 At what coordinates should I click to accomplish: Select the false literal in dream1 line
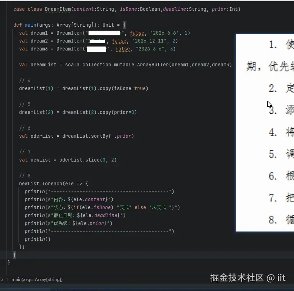pyautogui.click(x=138, y=33)
